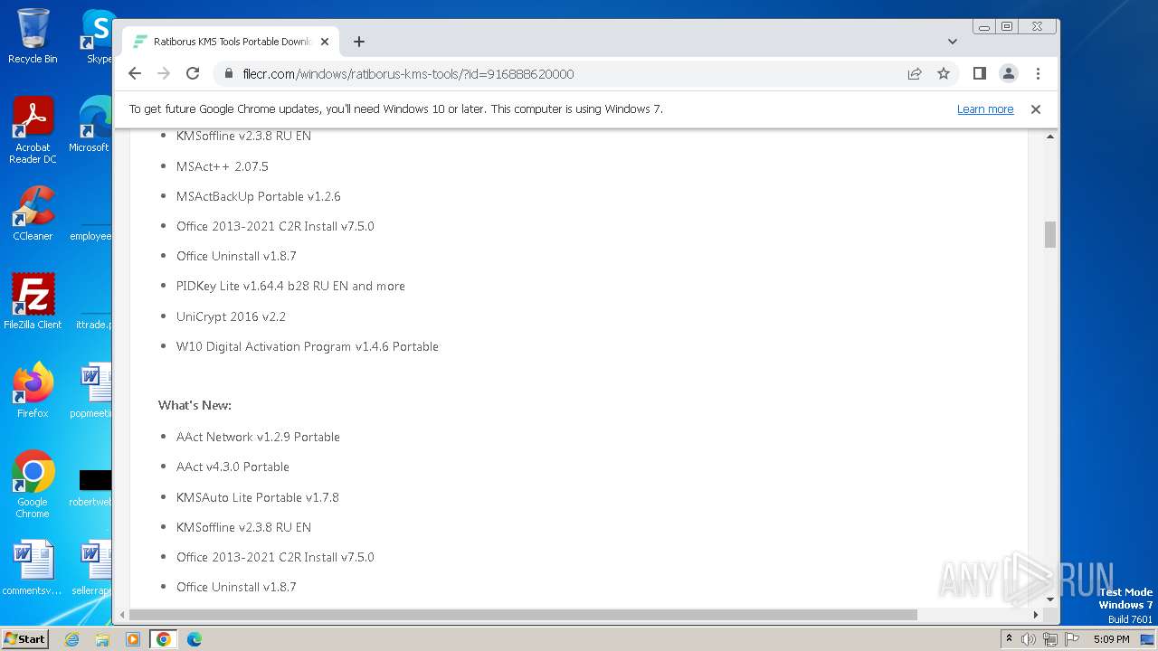Screen dimensions: 1158x651
Task: Close the Ratiborus KMS Tools tab
Action: point(325,42)
